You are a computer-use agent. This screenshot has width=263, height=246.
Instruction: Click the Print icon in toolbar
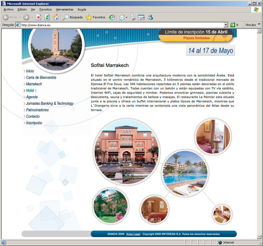tap(132, 17)
